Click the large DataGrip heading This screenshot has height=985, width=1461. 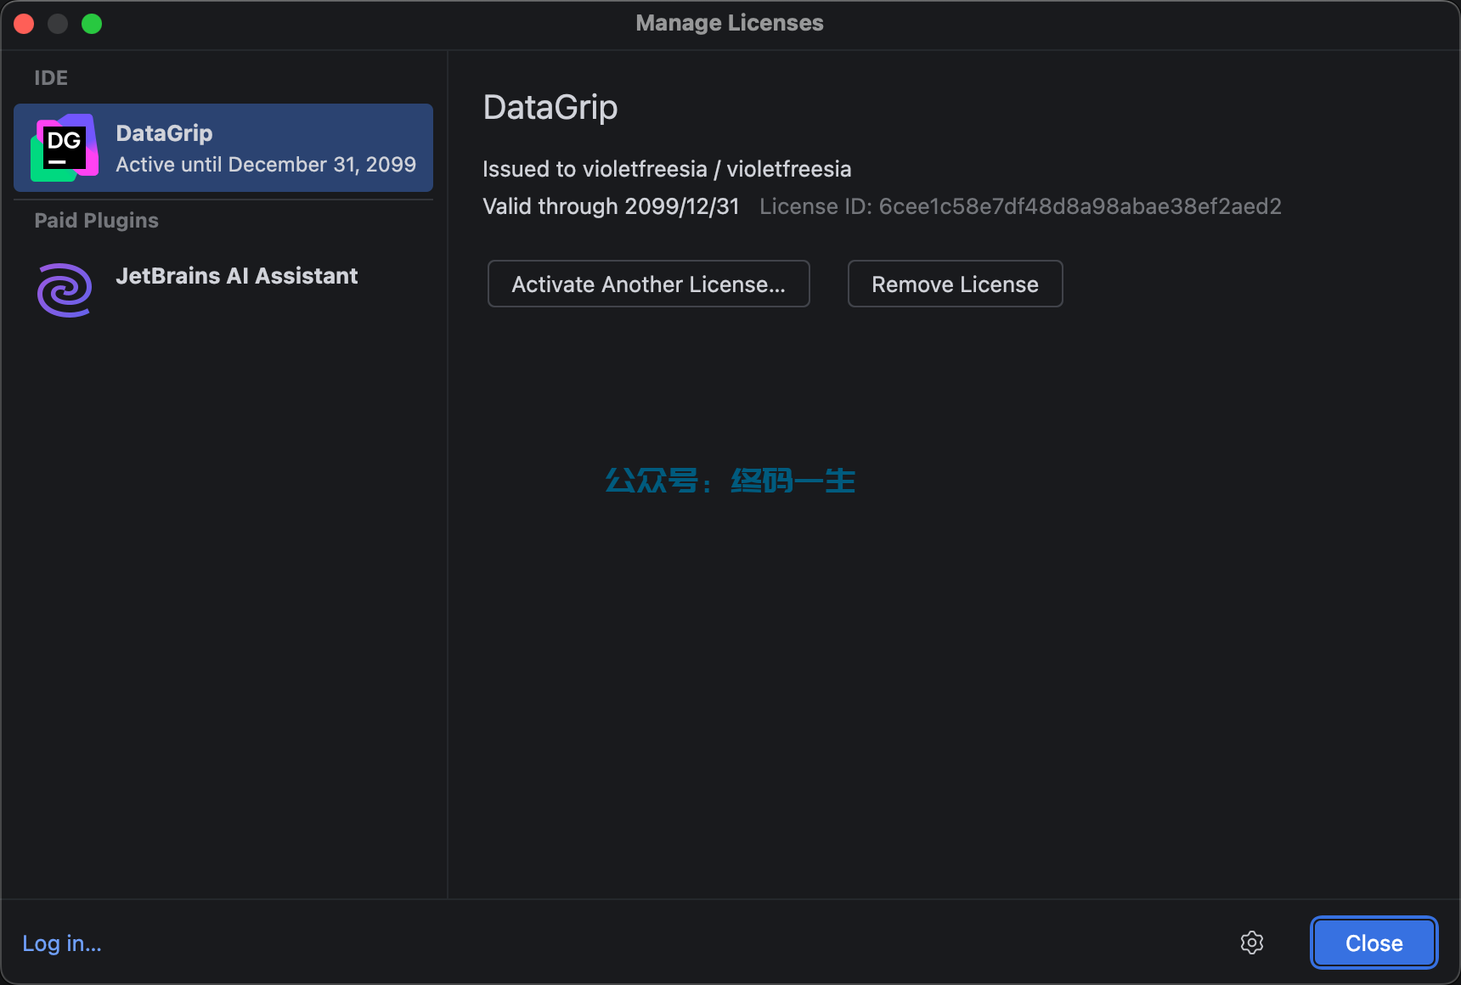[550, 108]
